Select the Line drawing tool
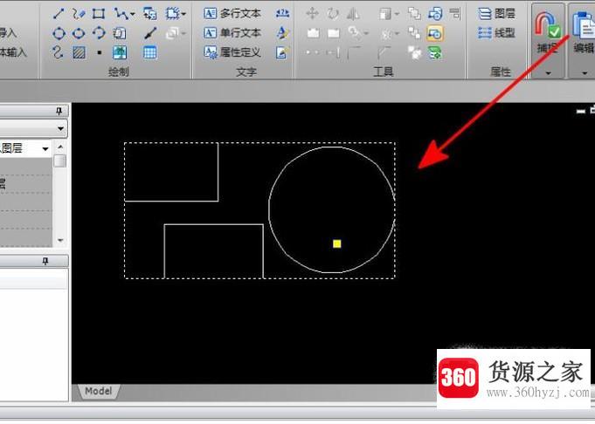This screenshot has height=424, width=595. (59, 14)
